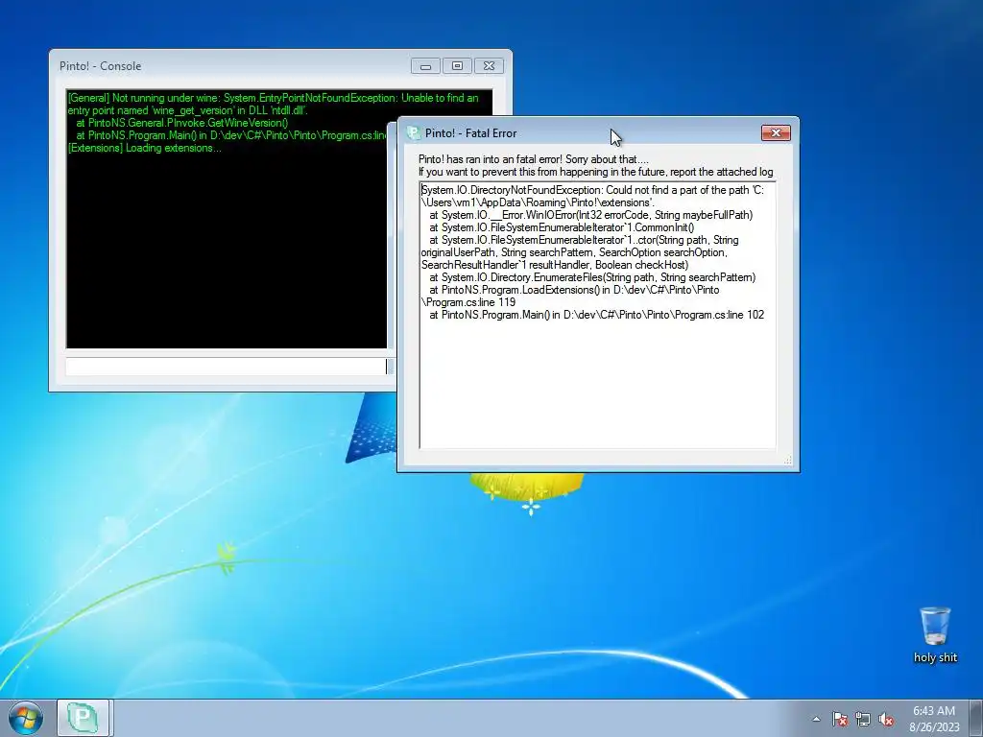Click the Directory.EnumerateFiles stack trace line
This screenshot has width=983, height=737.
coord(592,277)
